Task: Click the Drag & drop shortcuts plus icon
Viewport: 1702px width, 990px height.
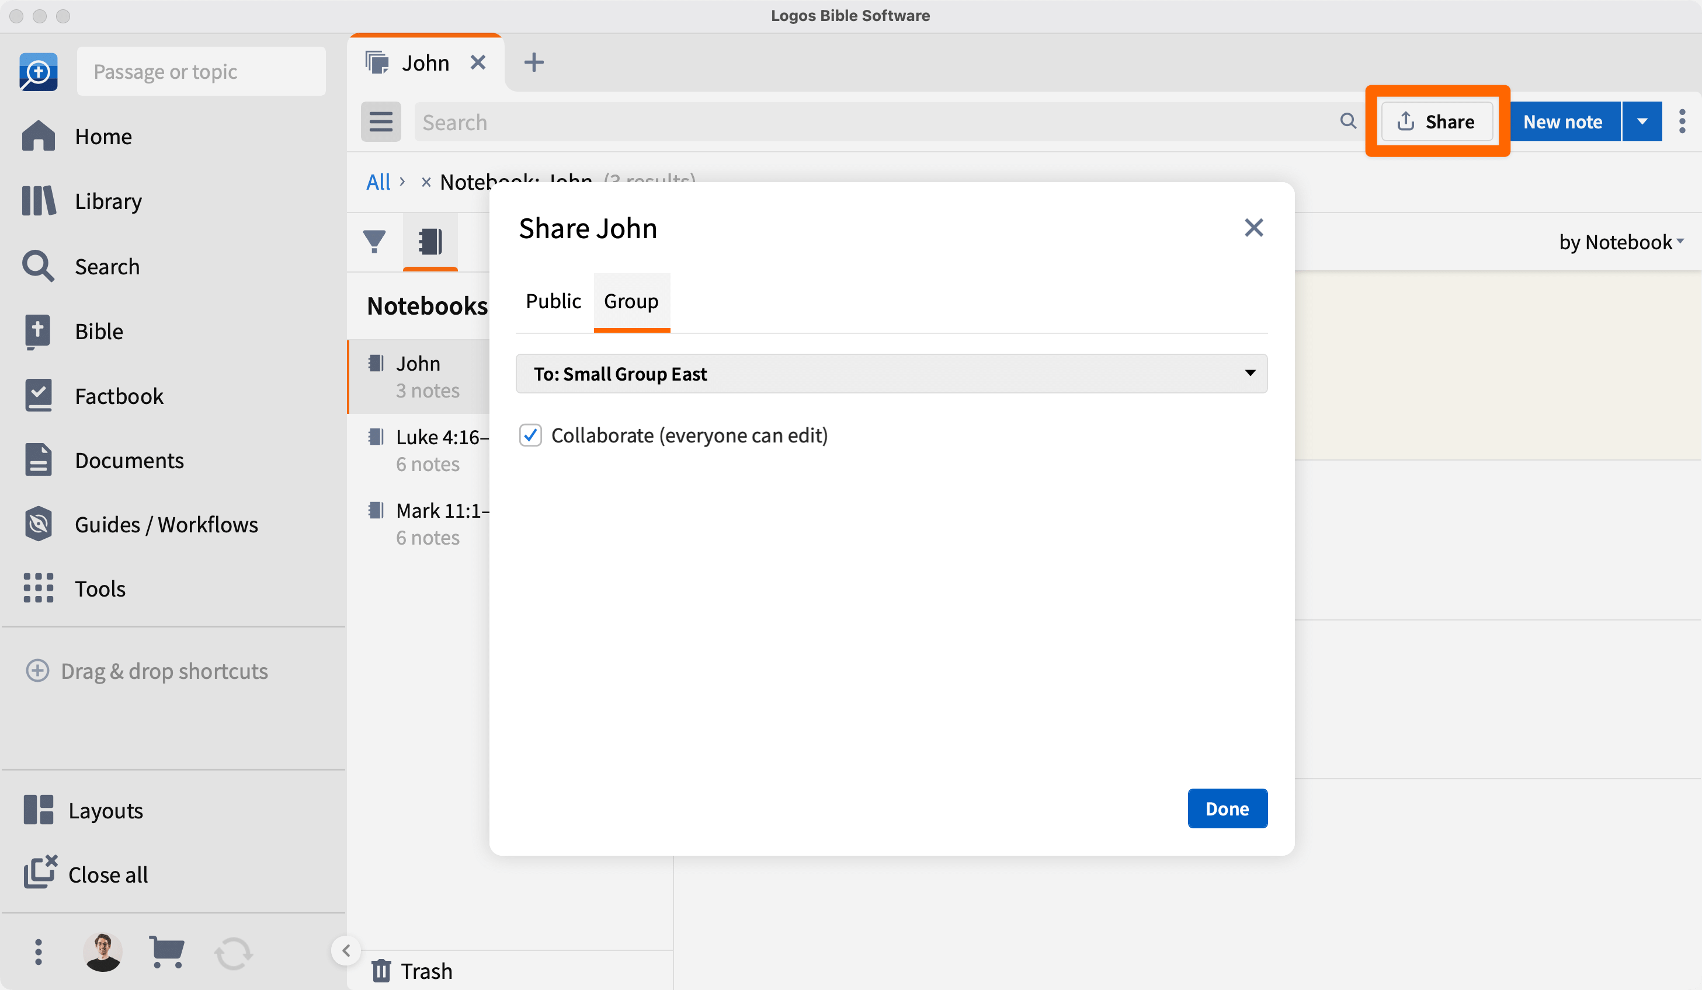Action: [x=37, y=671]
